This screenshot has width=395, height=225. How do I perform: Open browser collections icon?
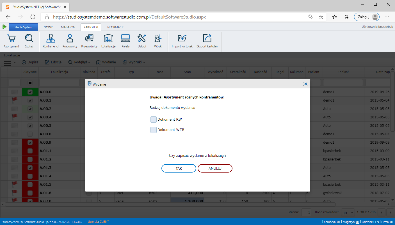pyautogui.click(x=347, y=17)
